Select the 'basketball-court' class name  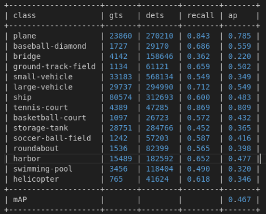pyautogui.click(x=50, y=118)
